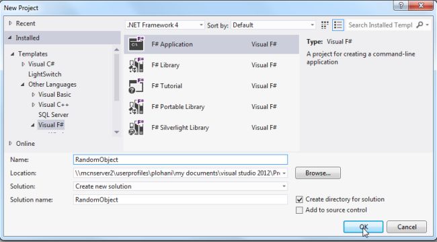The width and height of the screenshot is (437, 242).
Task: Select the F# Portable Library text
Action: pos(178,107)
